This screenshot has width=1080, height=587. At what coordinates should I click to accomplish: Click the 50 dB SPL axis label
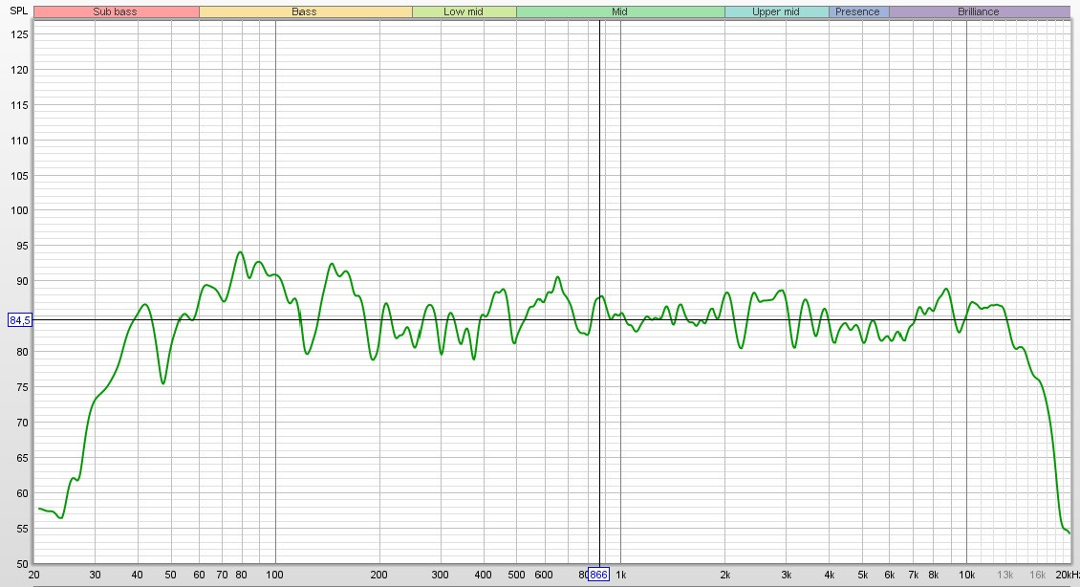21,563
